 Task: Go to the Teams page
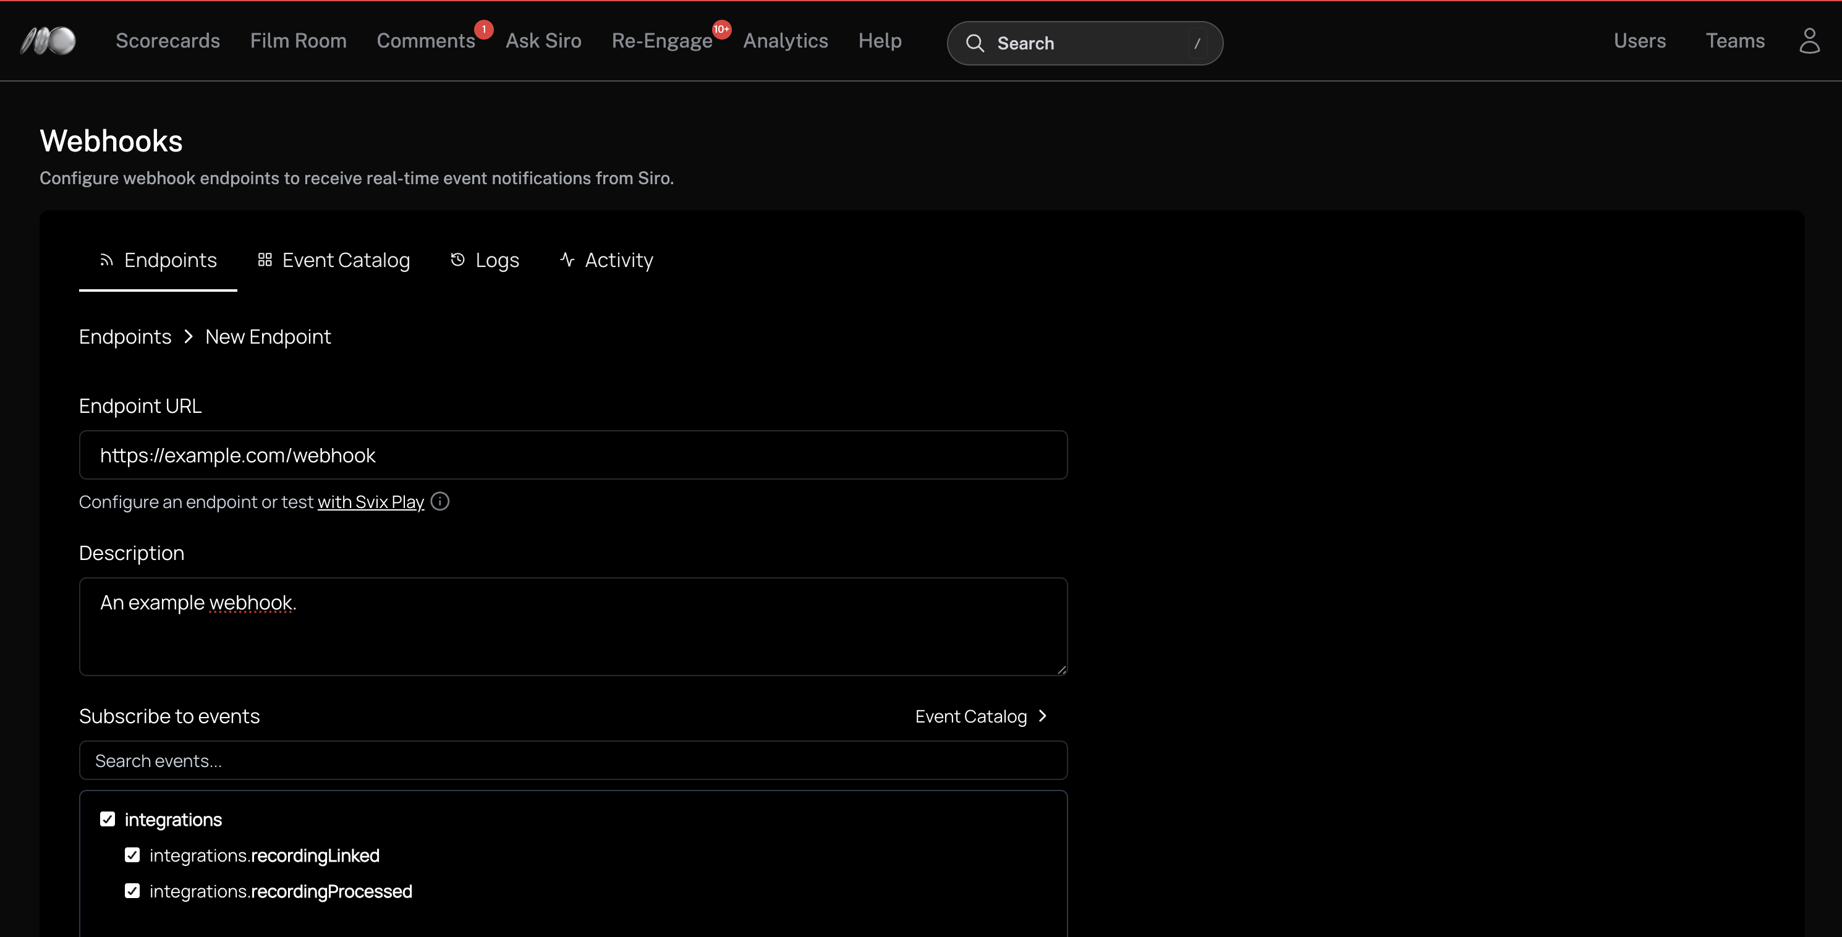tap(1734, 41)
